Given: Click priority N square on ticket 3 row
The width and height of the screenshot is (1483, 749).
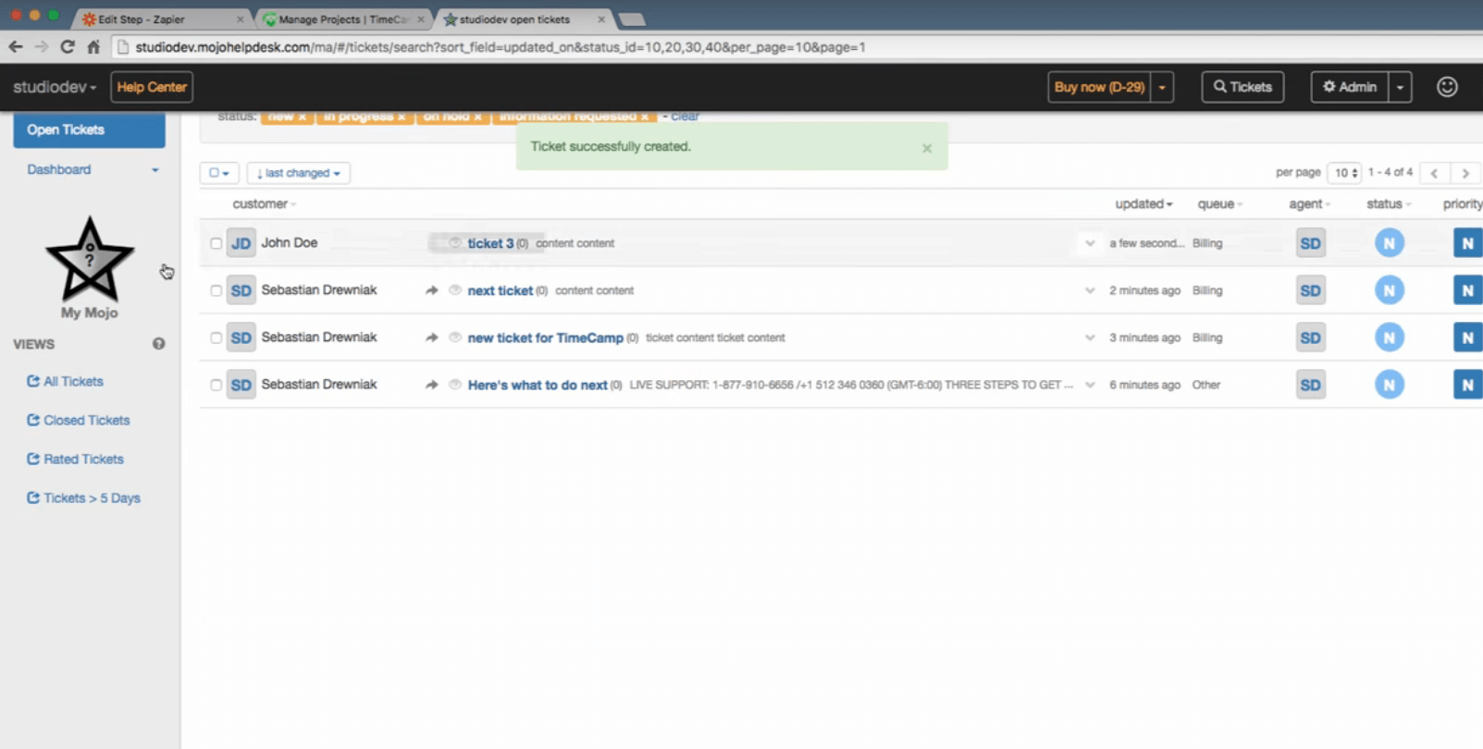Looking at the screenshot, I should click(1467, 243).
